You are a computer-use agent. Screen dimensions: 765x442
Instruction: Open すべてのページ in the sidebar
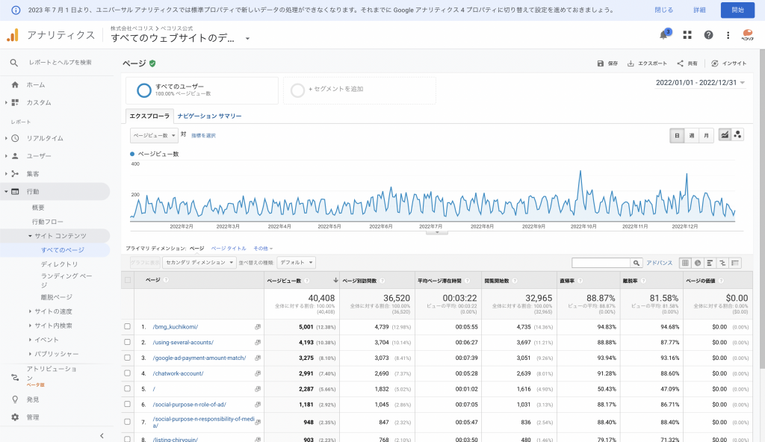[x=63, y=250]
